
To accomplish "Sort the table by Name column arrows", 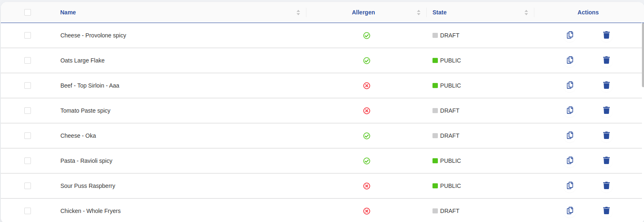I will pyautogui.click(x=298, y=12).
